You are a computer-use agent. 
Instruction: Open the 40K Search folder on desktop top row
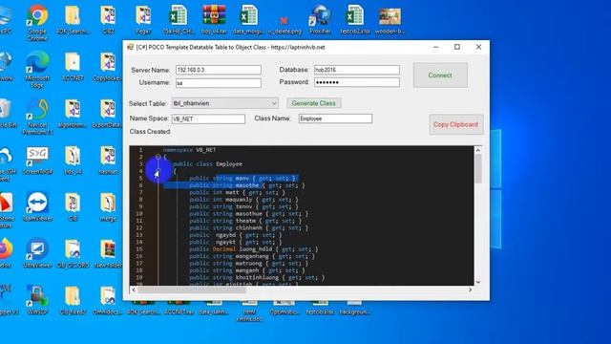(x=73, y=19)
